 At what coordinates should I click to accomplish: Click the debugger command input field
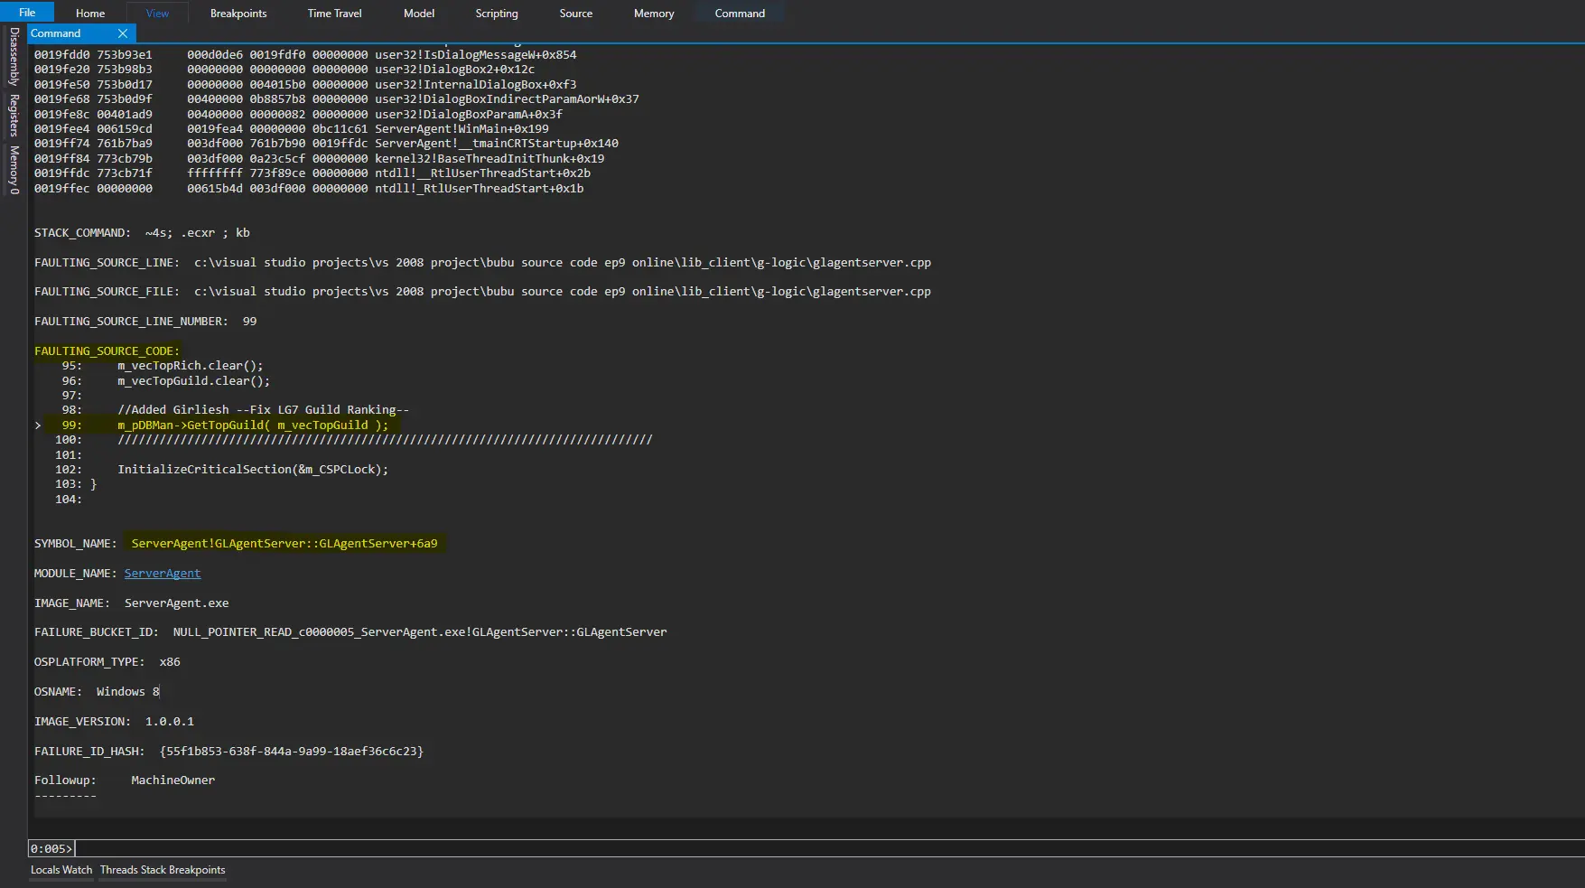pyautogui.click(x=829, y=848)
